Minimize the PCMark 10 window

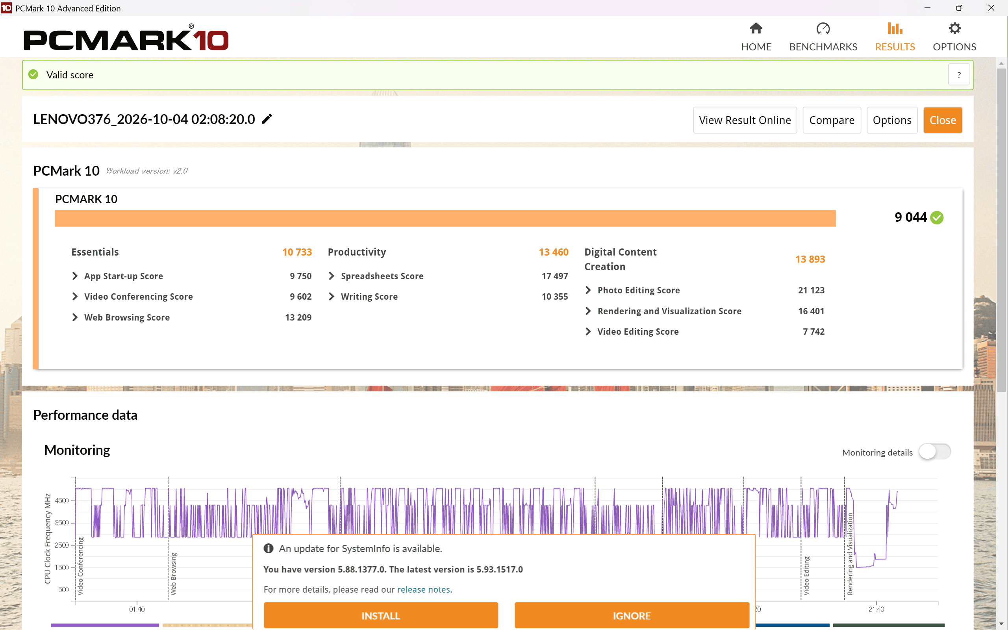(x=927, y=8)
